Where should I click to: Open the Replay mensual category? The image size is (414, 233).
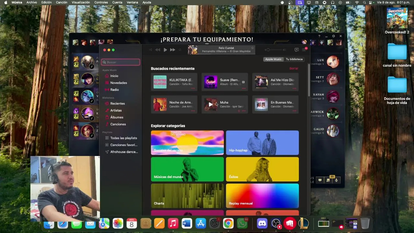coord(262,196)
